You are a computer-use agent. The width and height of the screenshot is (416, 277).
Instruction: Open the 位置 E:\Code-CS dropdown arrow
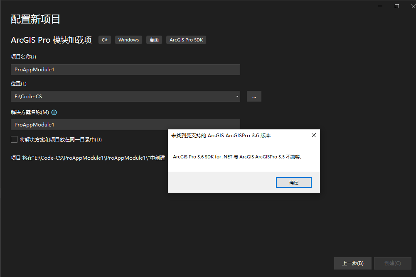237,96
